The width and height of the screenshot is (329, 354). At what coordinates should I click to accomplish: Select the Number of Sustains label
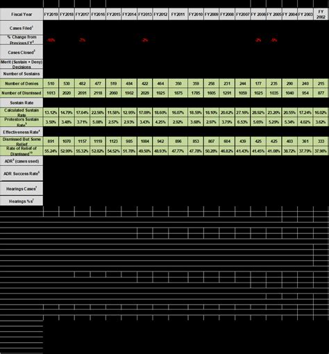pyautogui.click(x=22, y=74)
